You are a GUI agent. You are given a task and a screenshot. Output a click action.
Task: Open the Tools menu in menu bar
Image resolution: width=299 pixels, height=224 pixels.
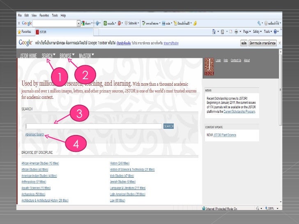tap(55, 16)
